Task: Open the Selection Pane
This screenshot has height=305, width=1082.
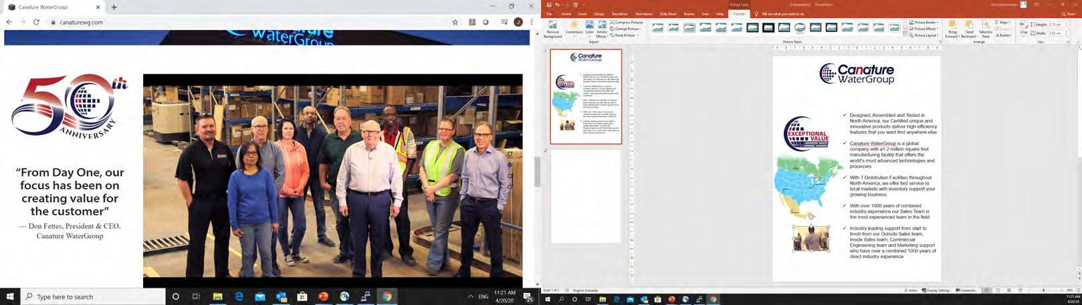Action: (986, 29)
